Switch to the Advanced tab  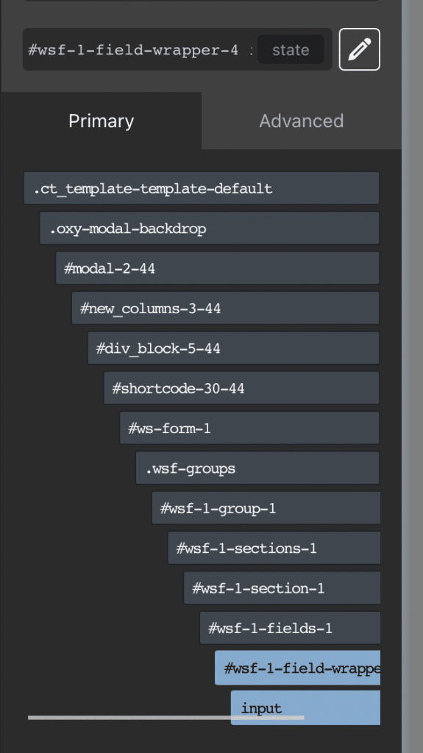tap(302, 121)
